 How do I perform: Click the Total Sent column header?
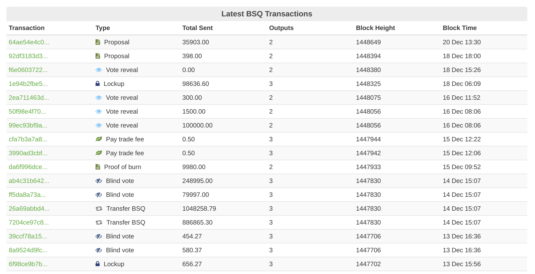point(197,28)
